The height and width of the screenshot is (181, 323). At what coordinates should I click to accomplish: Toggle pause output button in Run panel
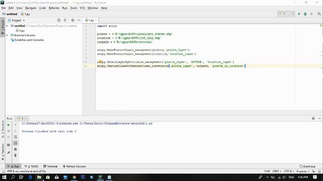click(x=9, y=137)
